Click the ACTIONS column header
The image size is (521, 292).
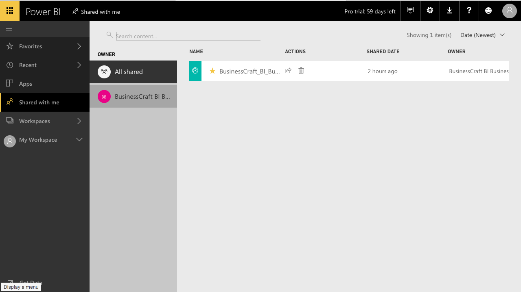(295, 52)
